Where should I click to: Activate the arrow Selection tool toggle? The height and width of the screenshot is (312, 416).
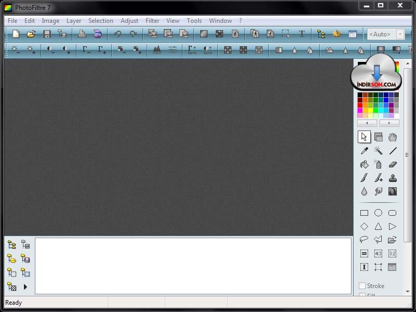(x=364, y=137)
